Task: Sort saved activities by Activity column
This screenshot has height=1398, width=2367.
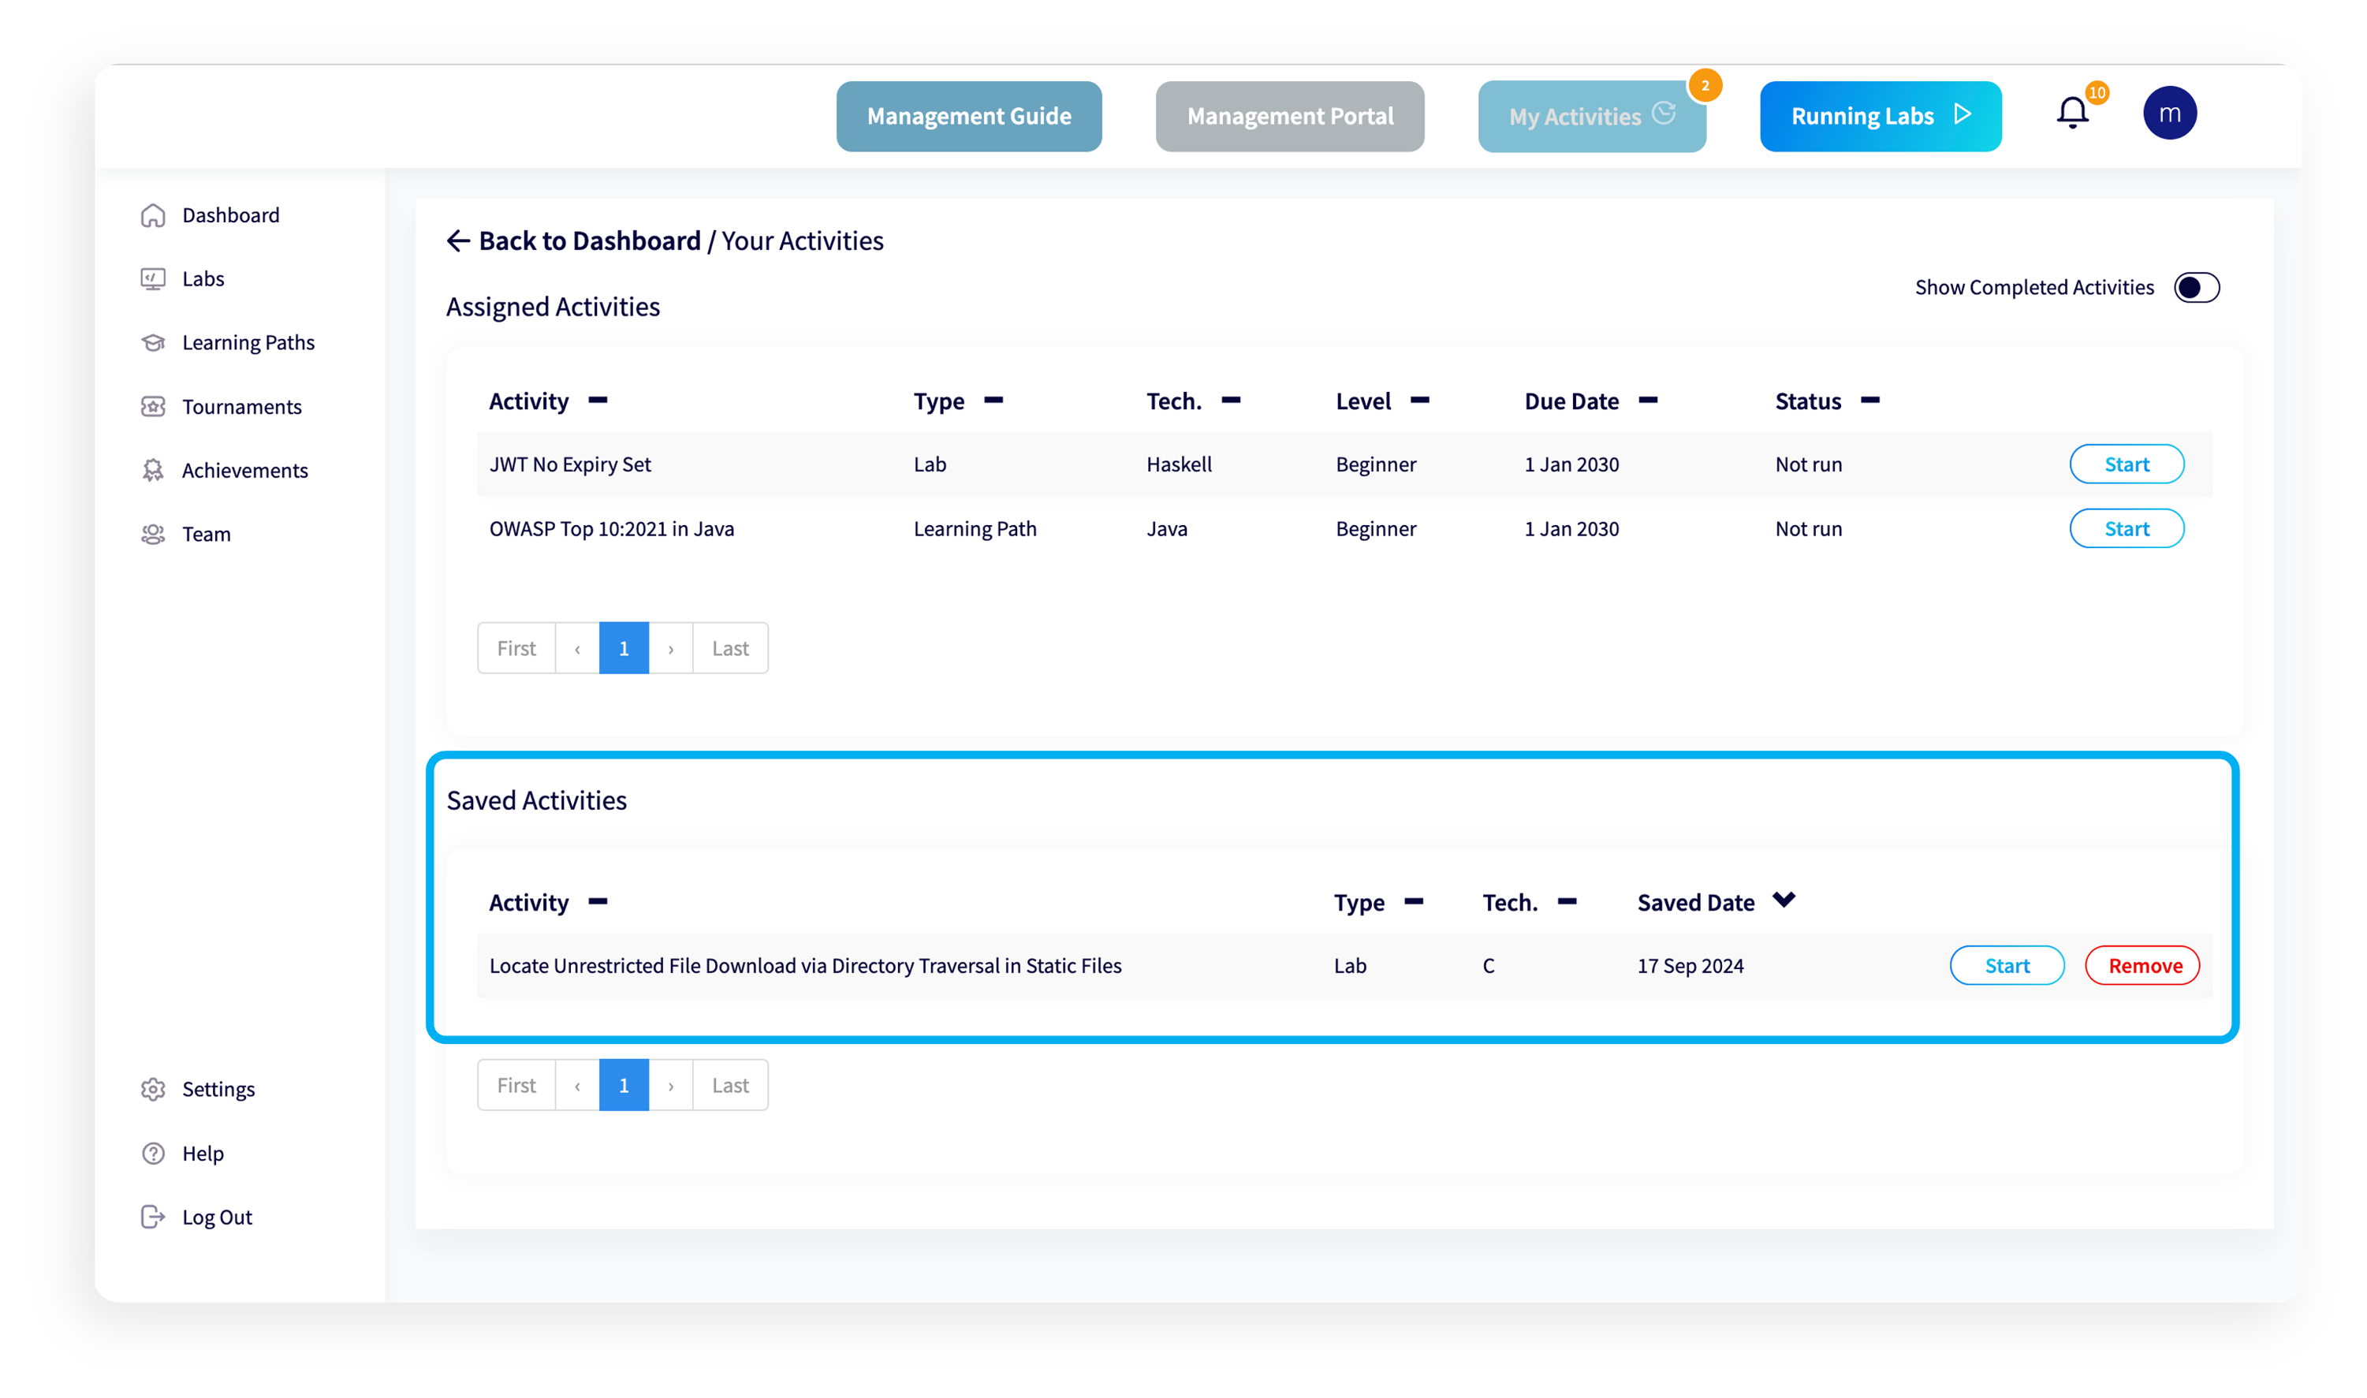Action: point(598,903)
